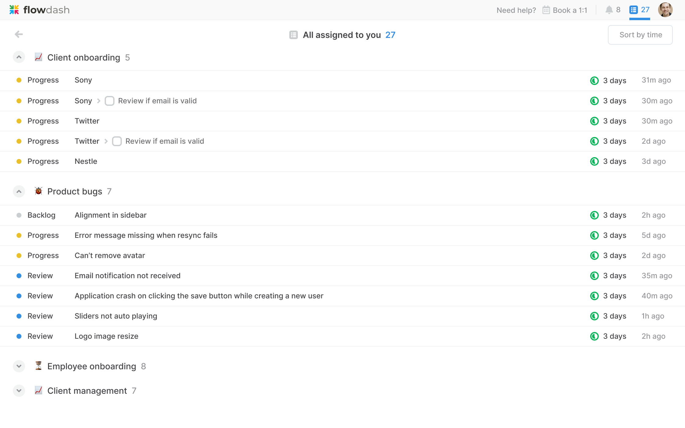This screenshot has height=428, width=685.
Task: Open the Alignment in sidebar task
Action: pos(110,215)
